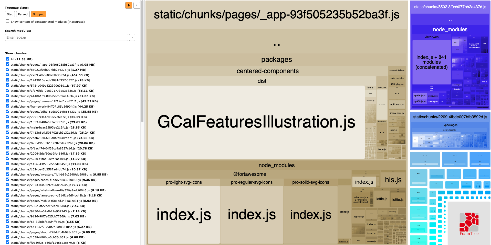Click the pro-light-svg-icons index.js block
The height and width of the screenshot is (245, 491).
pos(184,215)
